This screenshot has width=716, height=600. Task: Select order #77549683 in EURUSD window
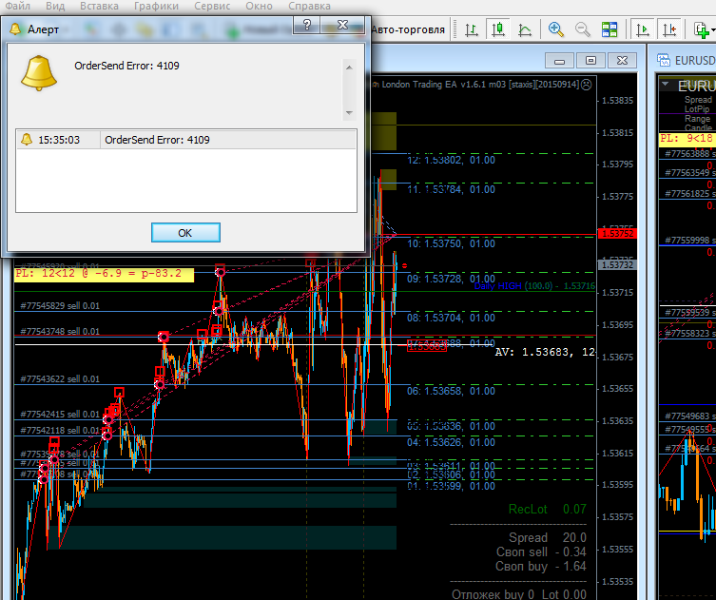click(689, 416)
